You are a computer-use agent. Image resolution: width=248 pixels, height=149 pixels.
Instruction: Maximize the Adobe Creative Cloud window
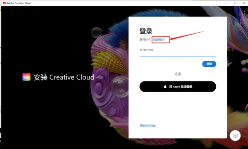235,3
